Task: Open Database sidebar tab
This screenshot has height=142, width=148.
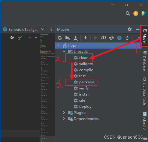Action: [145, 61]
